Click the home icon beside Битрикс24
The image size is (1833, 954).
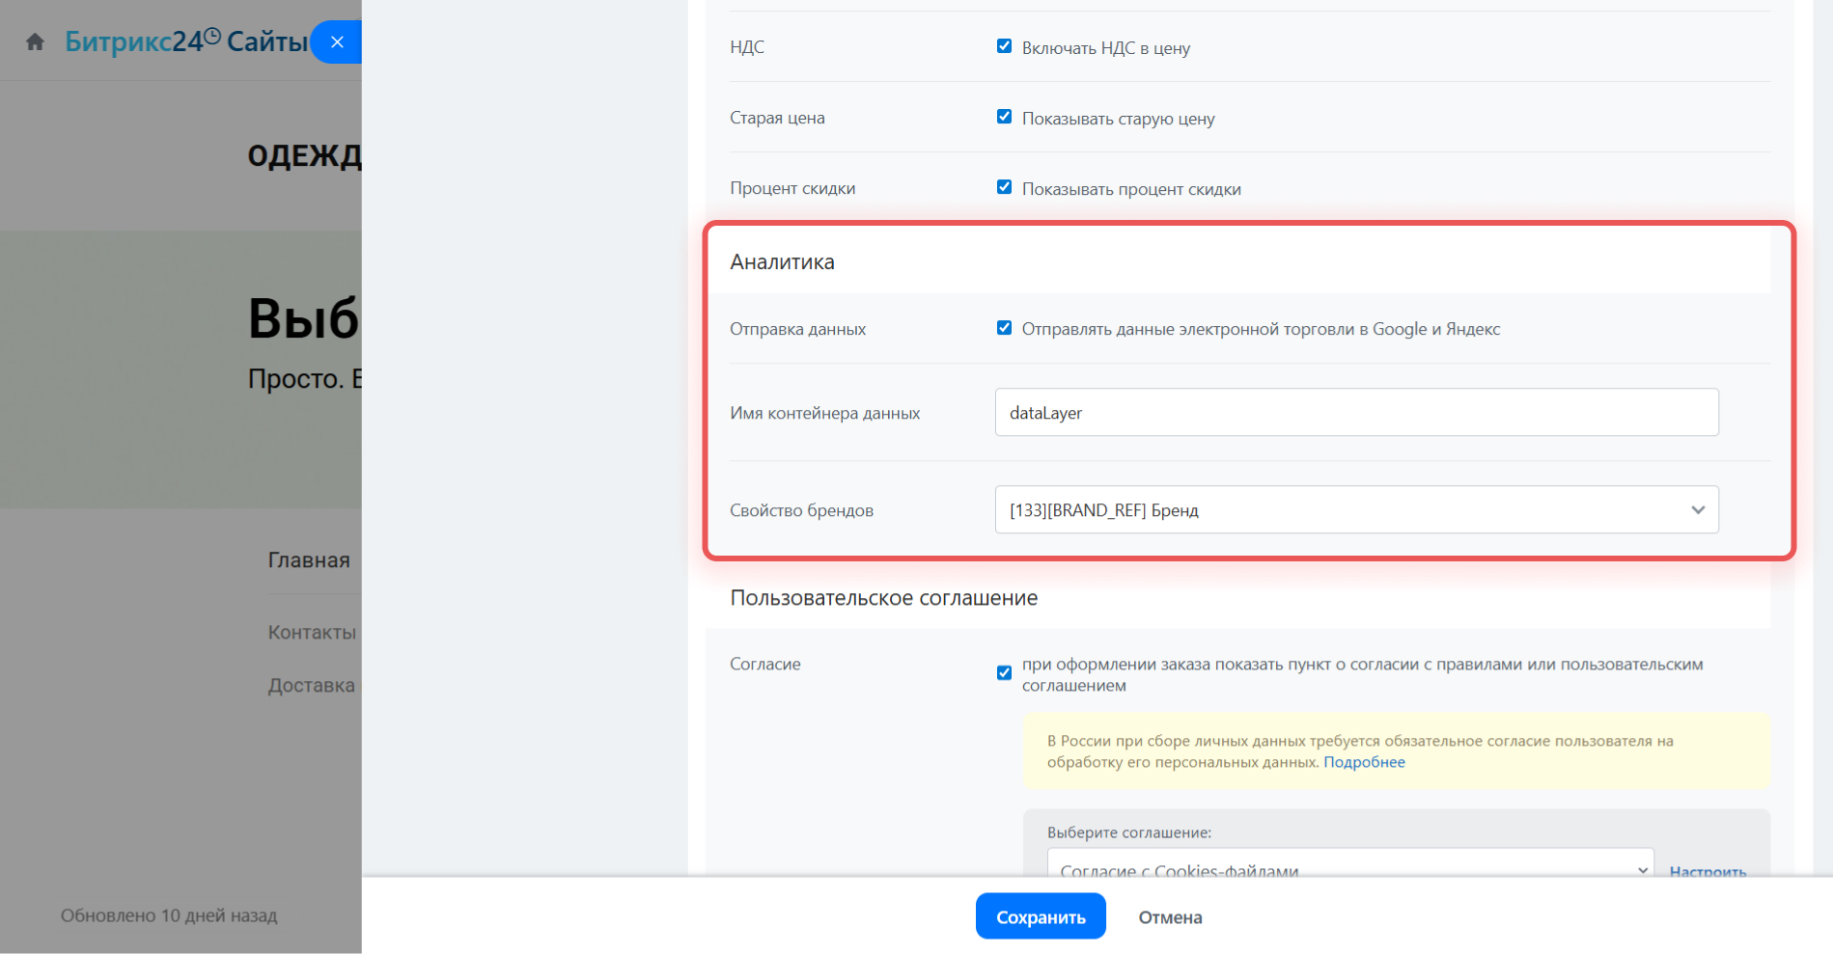point(36,41)
